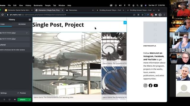Click the screen recording status icon

click(116, 5)
